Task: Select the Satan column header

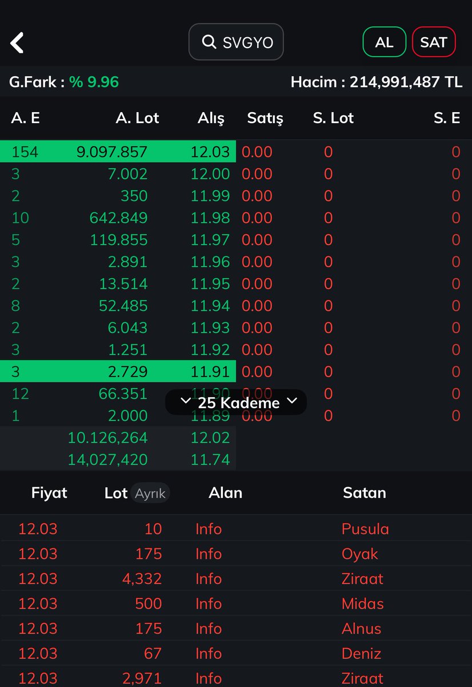Action: 365,493
